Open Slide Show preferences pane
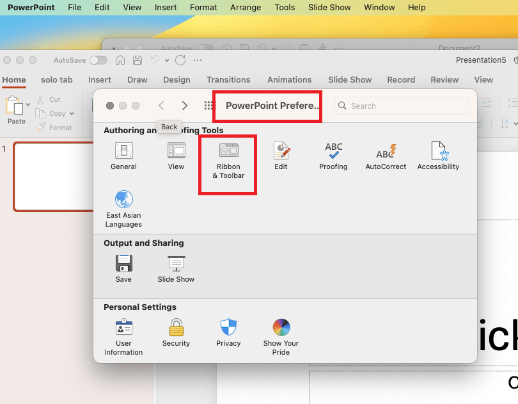This screenshot has width=518, height=404. (x=176, y=269)
